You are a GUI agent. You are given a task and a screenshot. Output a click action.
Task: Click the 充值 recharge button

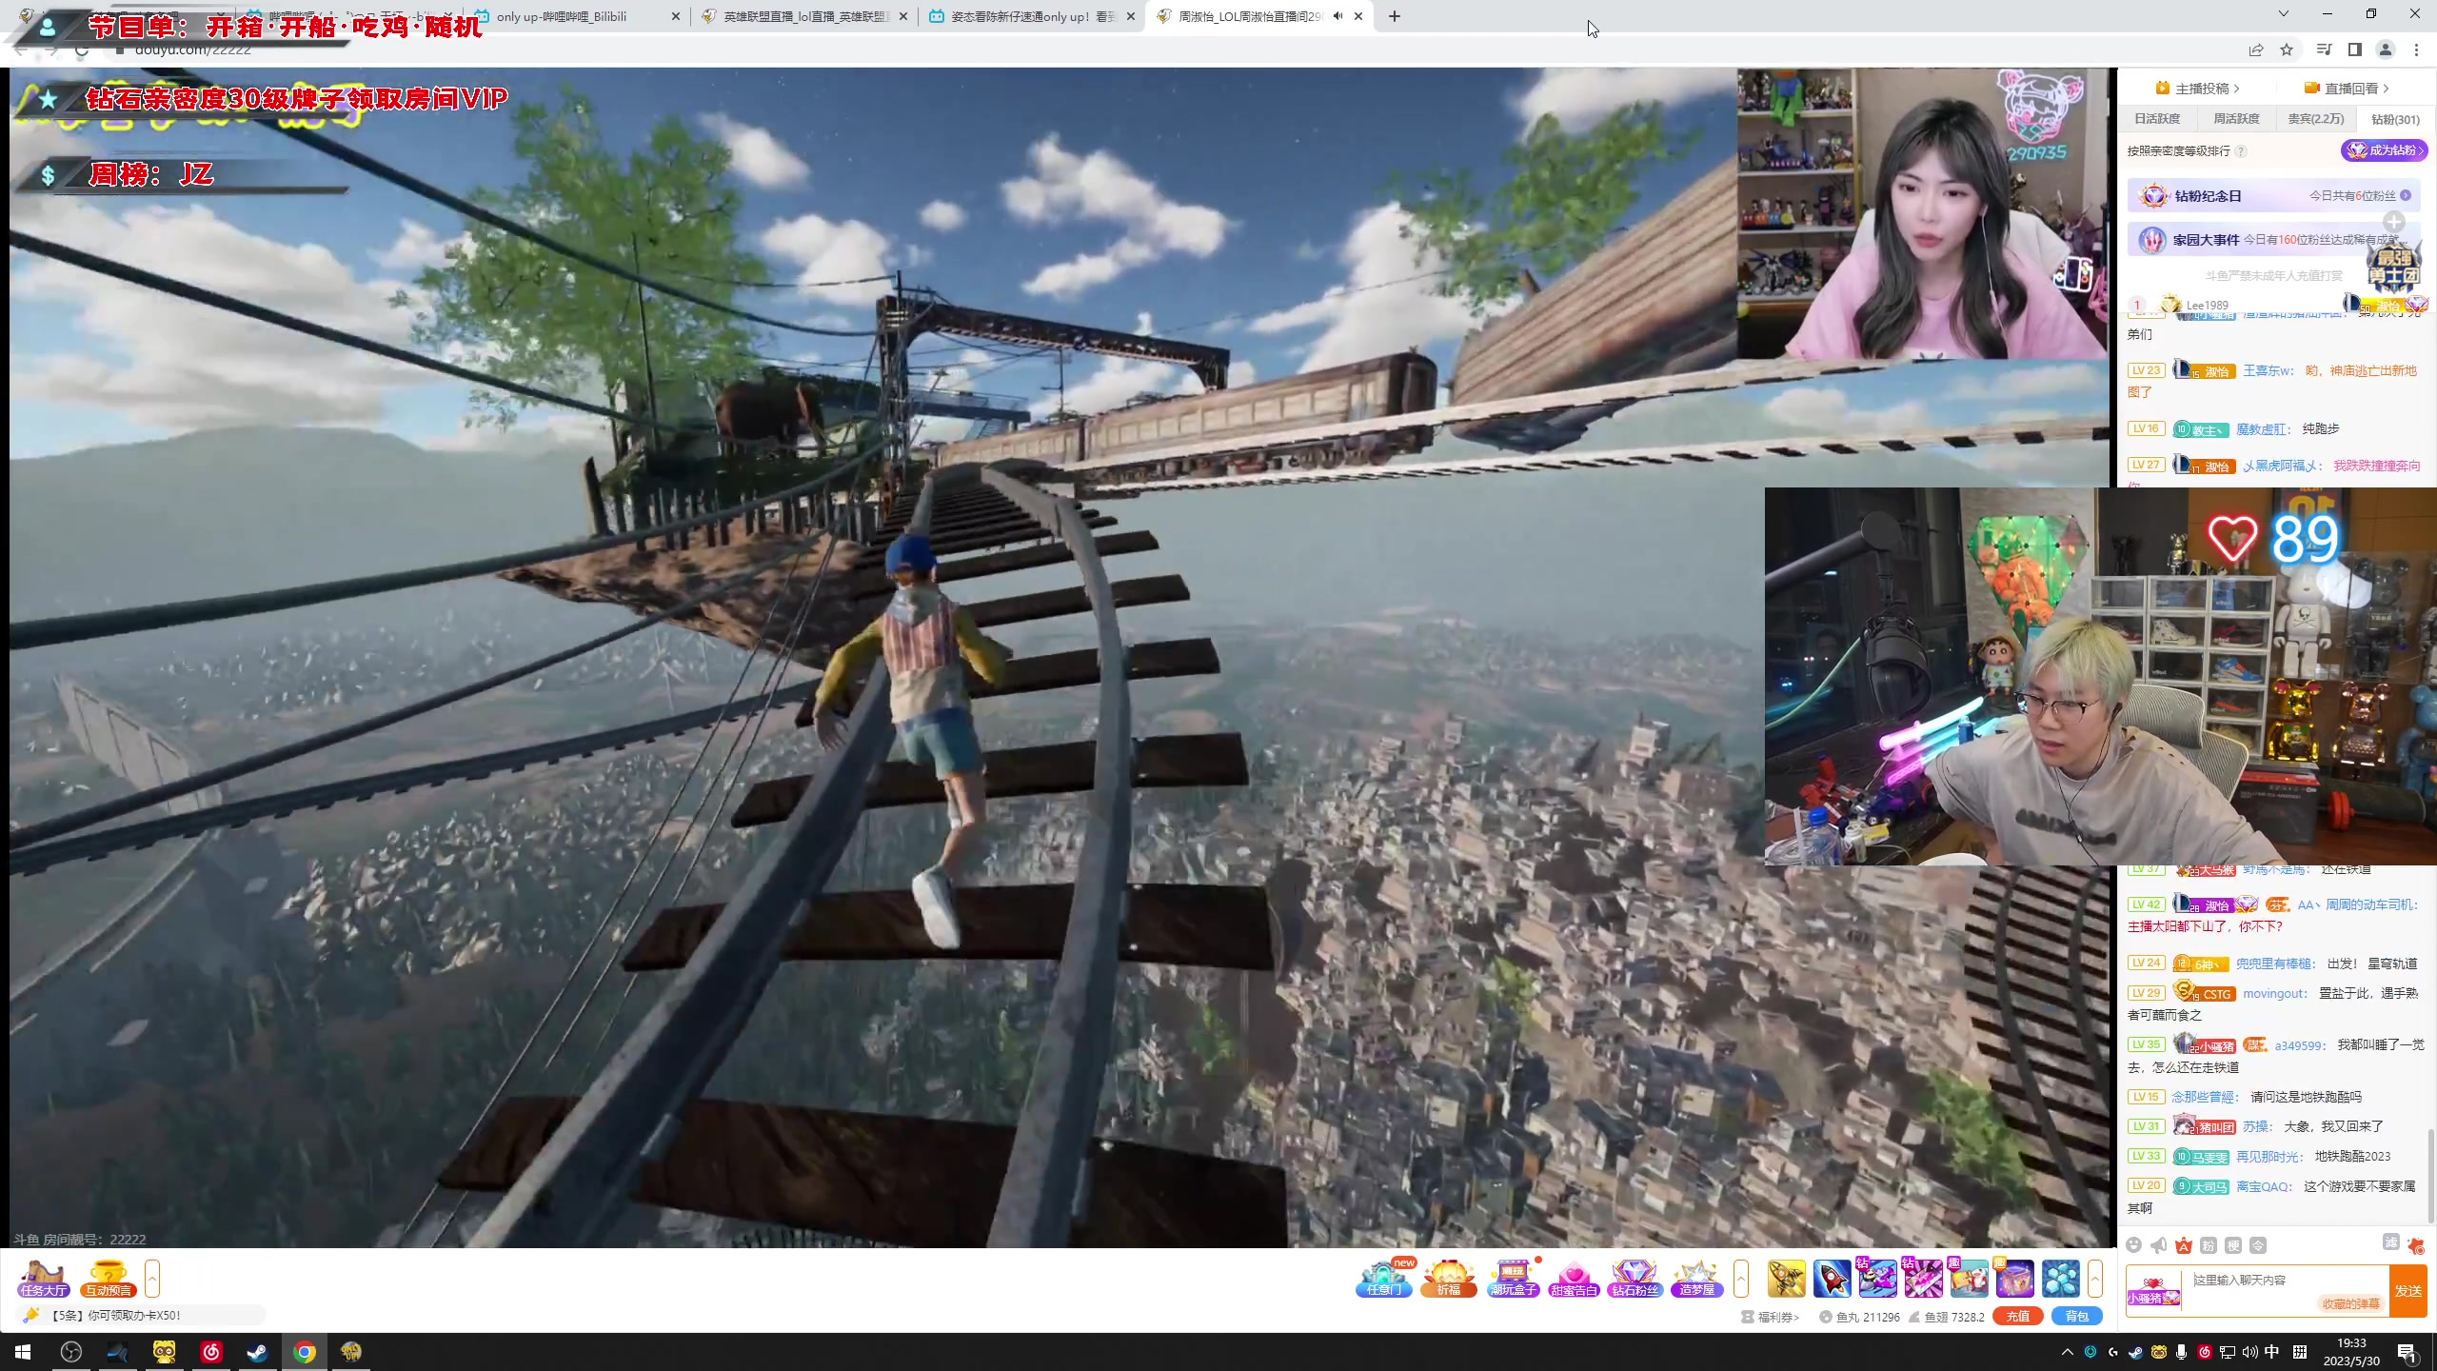click(x=2017, y=1317)
